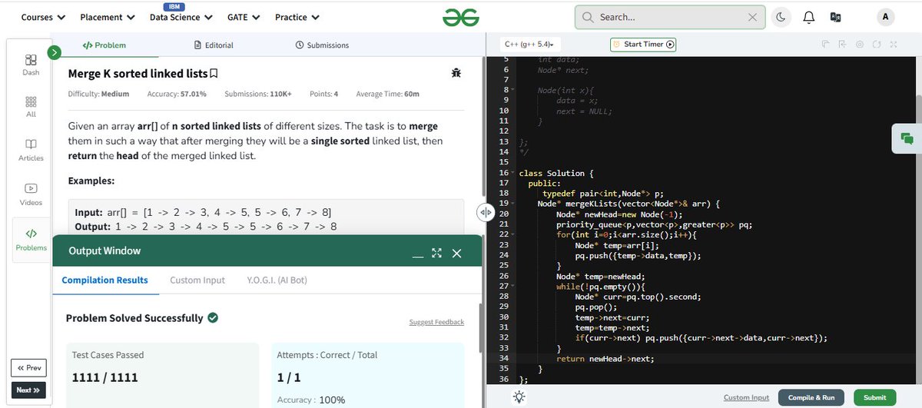Fold class Solution at line 16

pyautogui.click(x=513, y=173)
